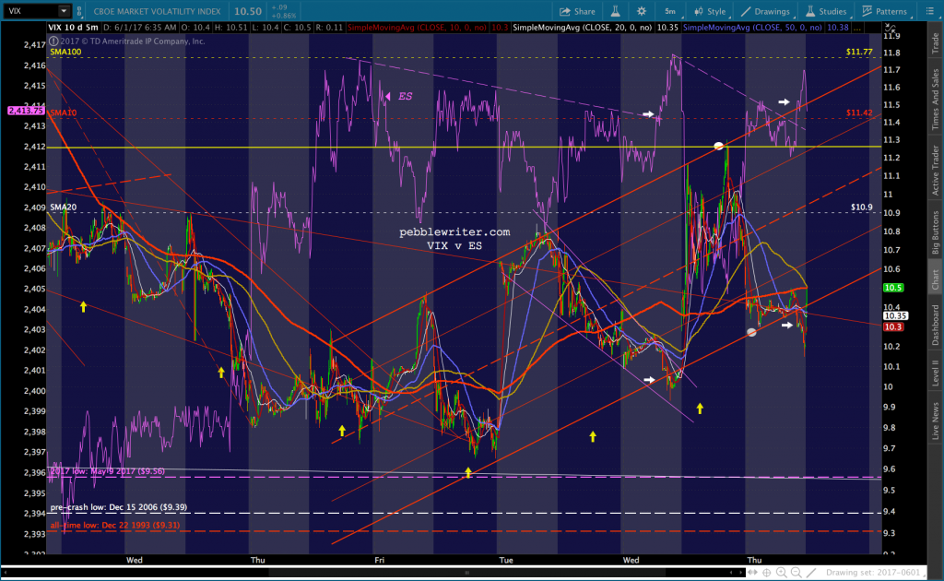Viewport: 944px width, 581px height.
Task: Click the white 10.35 price bubble
Action: [895, 315]
